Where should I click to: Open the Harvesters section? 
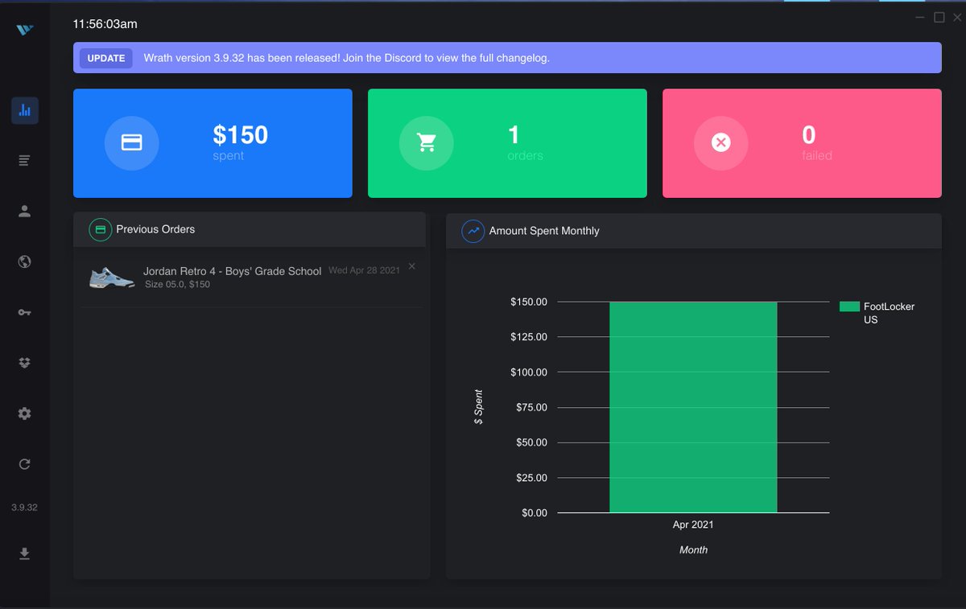24,363
